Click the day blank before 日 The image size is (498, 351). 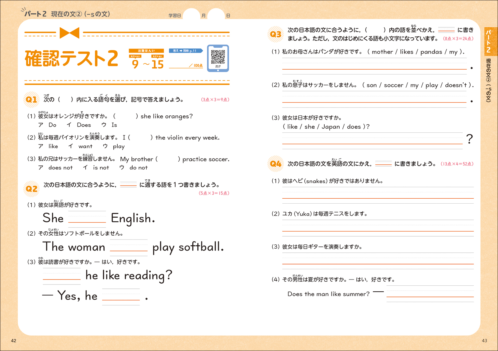216,15
